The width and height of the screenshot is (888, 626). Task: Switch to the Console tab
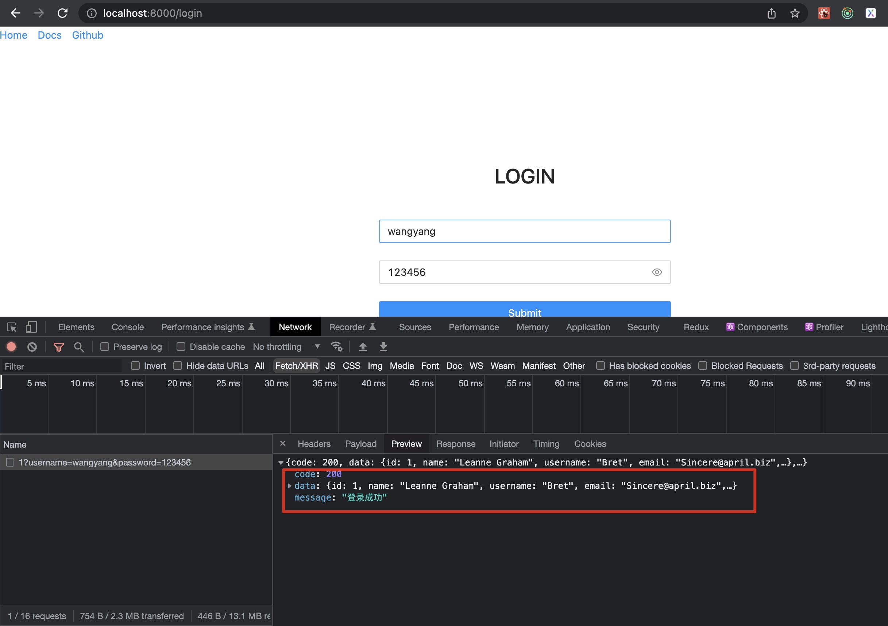(x=128, y=327)
